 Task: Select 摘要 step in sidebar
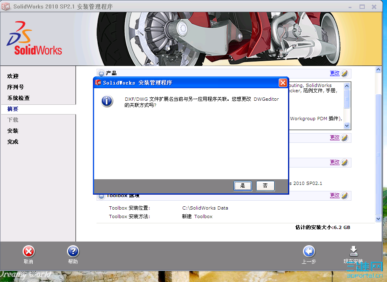pyautogui.click(x=13, y=109)
